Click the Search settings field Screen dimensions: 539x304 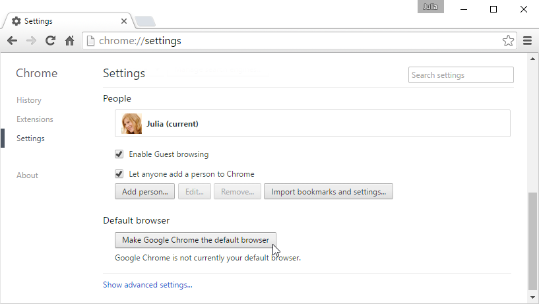[460, 75]
